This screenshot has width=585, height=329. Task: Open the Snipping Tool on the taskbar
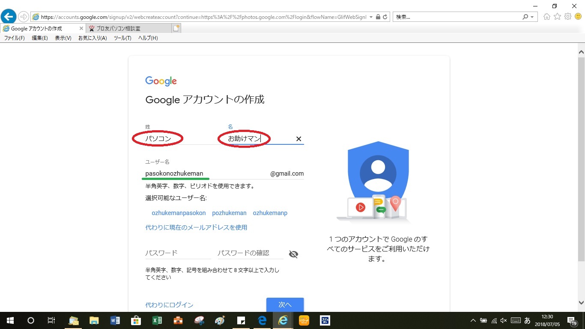coord(200,320)
